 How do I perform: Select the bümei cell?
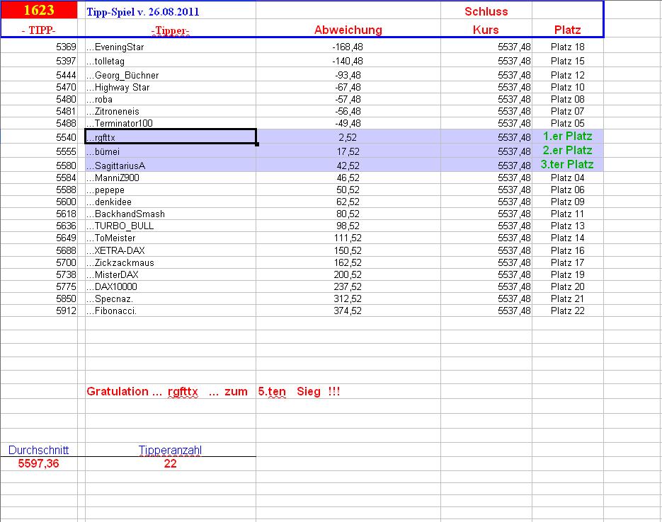tap(171, 151)
